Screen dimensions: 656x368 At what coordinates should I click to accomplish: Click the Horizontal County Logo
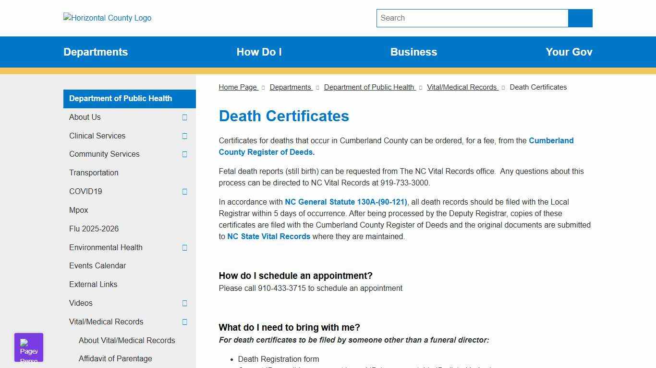pyautogui.click(x=107, y=18)
